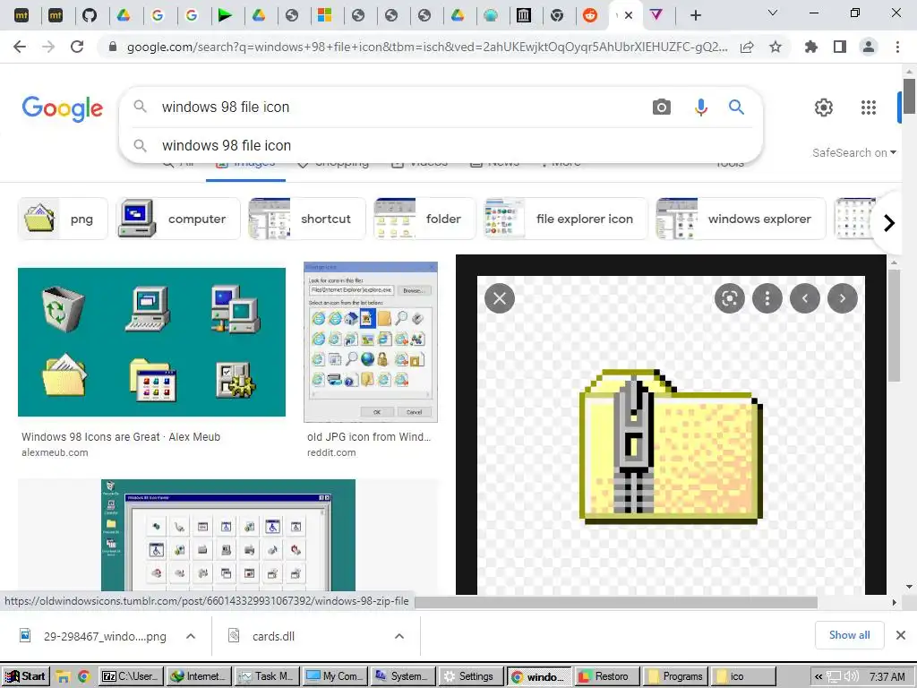The height and width of the screenshot is (688, 917).
Task: Open the Windows 98 icon viewer thumbnail
Action: point(228,536)
